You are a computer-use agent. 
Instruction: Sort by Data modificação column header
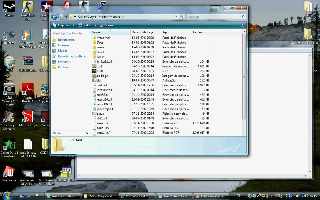pyautogui.click(x=146, y=32)
